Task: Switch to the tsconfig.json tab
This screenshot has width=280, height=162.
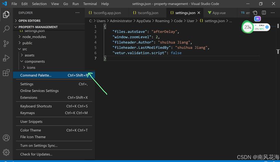Action: [147, 13]
